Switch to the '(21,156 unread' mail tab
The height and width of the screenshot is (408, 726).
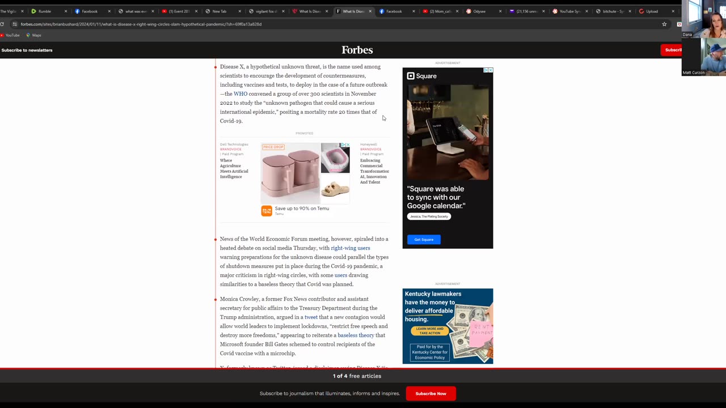tap(527, 11)
